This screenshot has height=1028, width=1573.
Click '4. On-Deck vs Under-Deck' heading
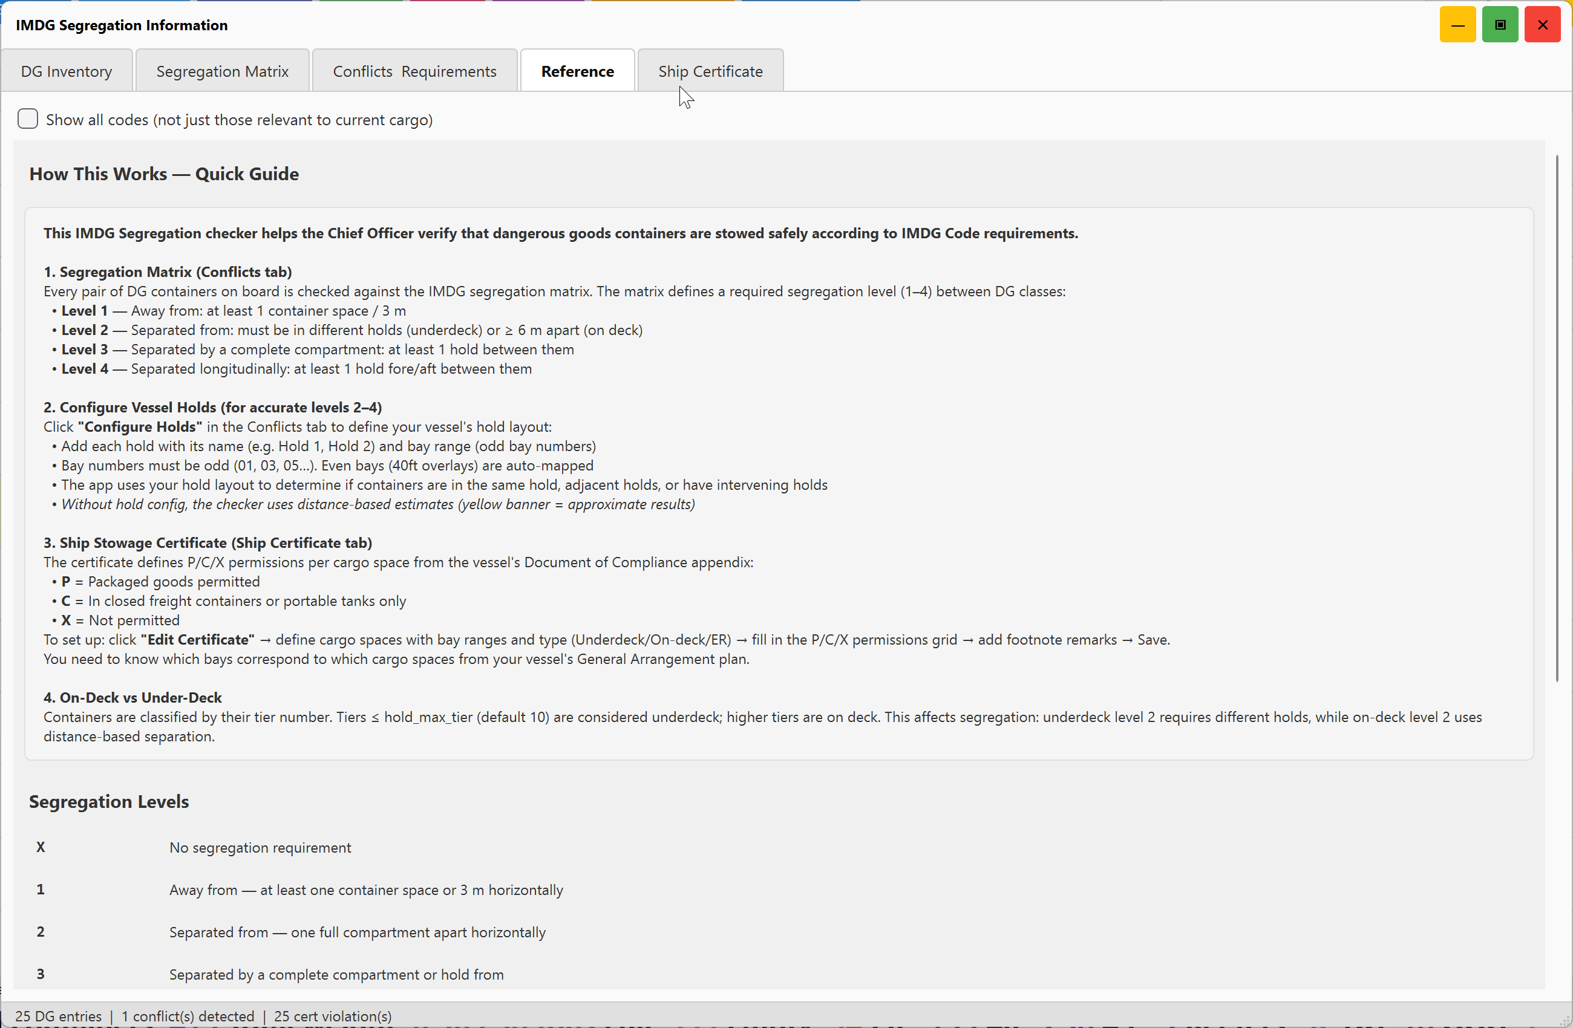133,697
